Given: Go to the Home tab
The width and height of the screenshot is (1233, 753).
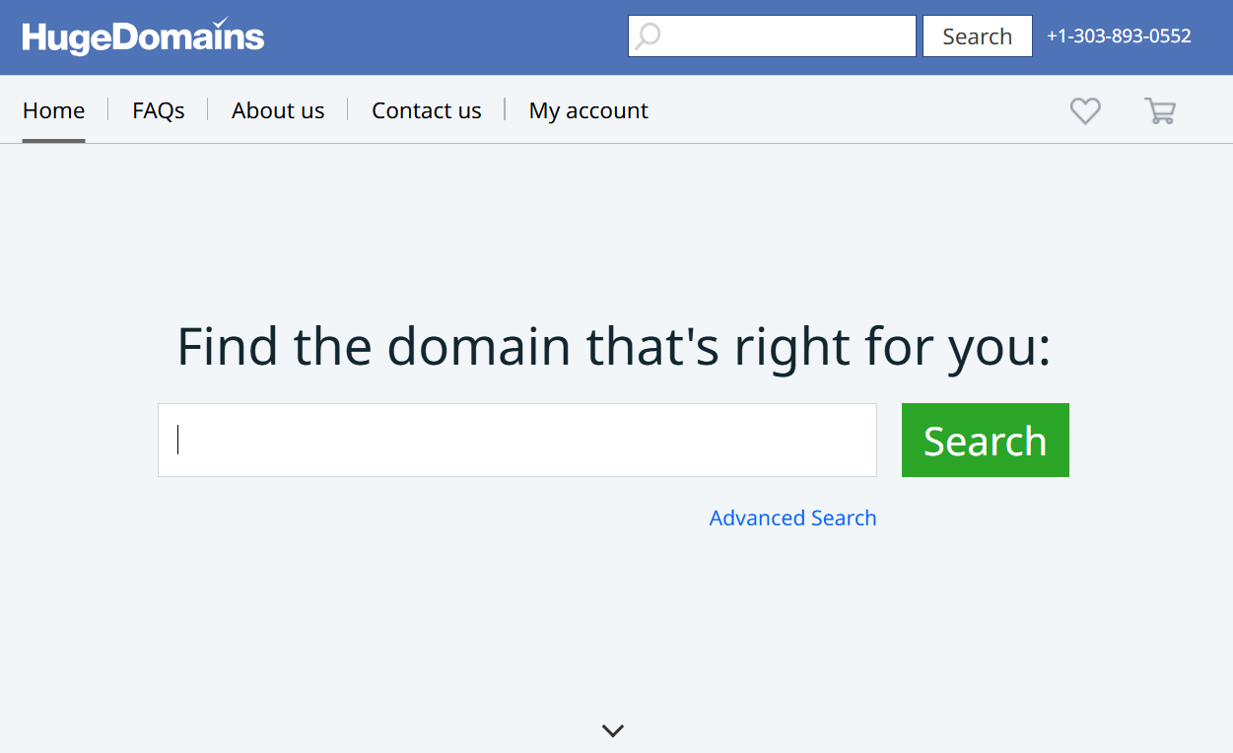Looking at the screenshot, I should 53,110.
